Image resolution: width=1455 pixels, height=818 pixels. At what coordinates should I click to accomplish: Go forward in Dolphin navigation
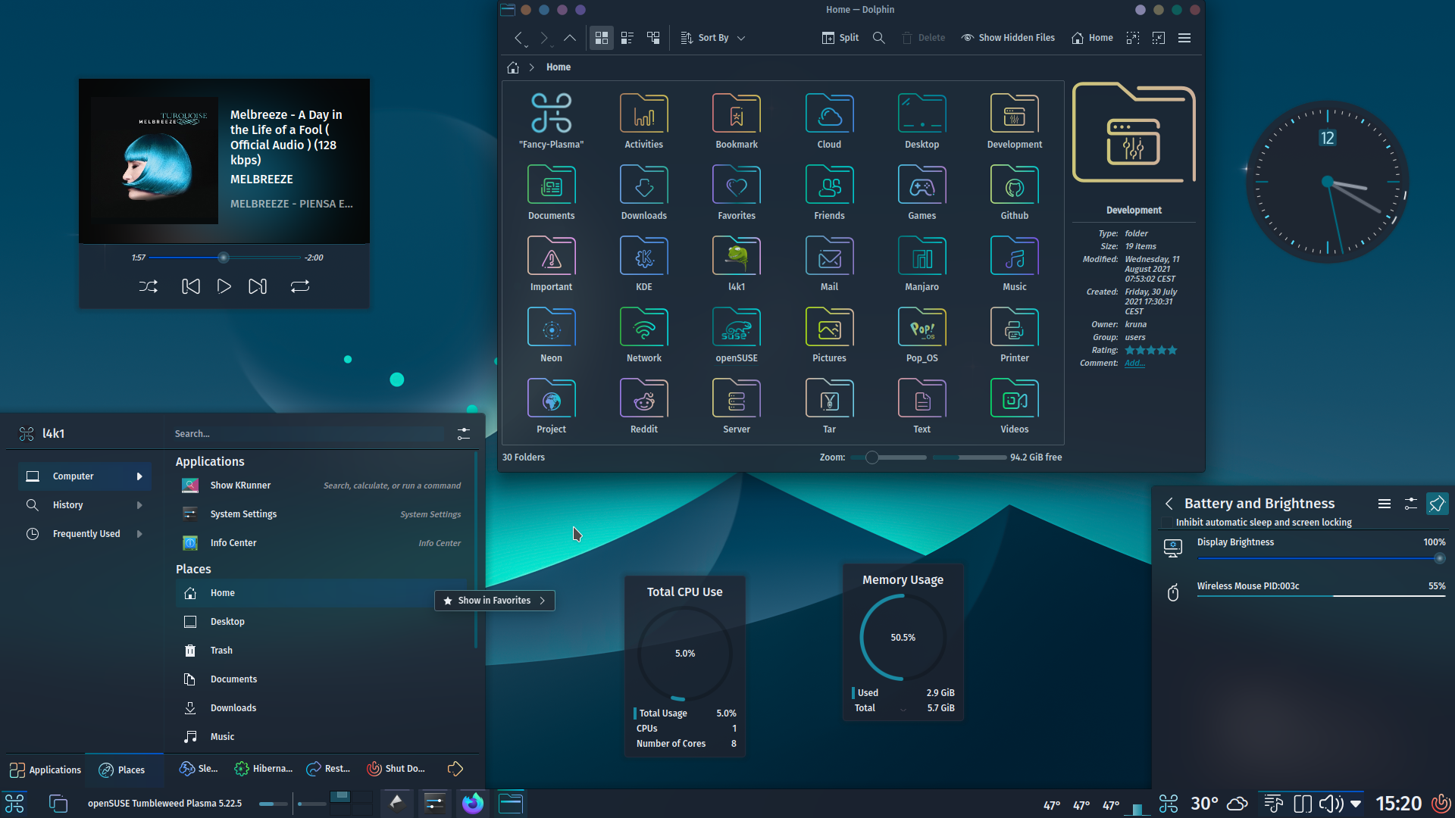(544, 38)
